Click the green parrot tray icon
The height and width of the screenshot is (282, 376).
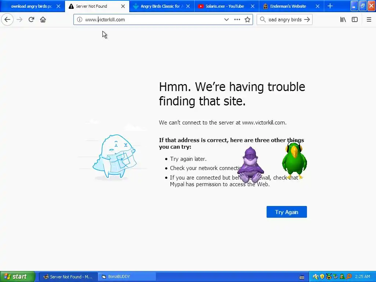coord(342,277)
